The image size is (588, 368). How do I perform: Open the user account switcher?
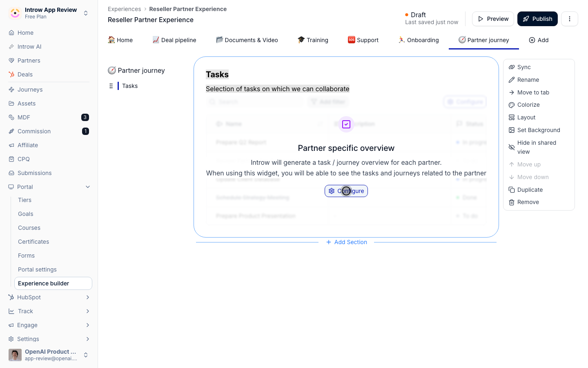(86, 355)
